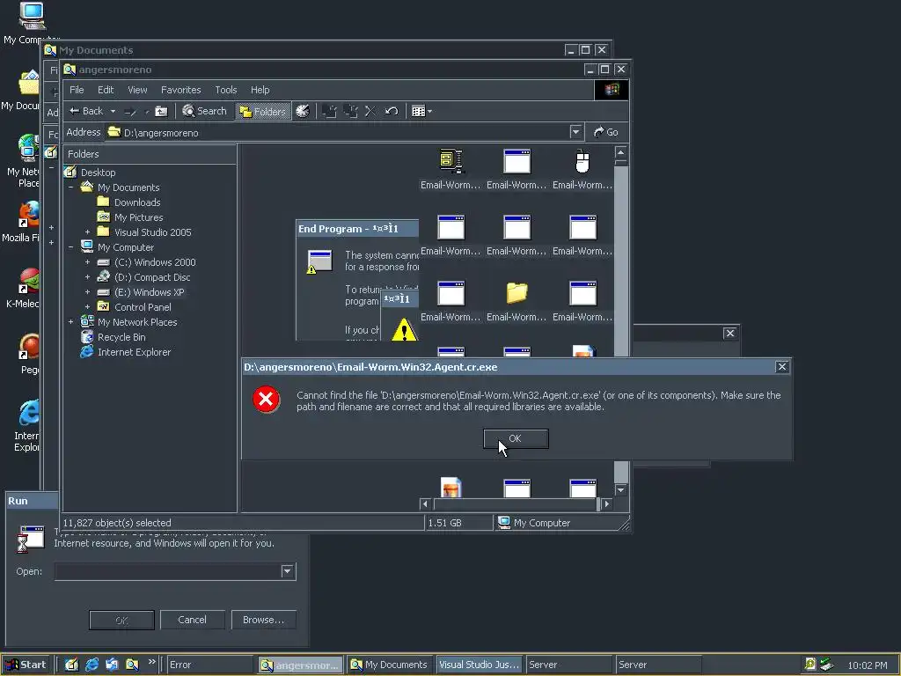The height and width of the screenshot is (676, 901).
Task: Switch to the My Documents taskbar button
Action: pyautogui.click(x=390, y=665)
